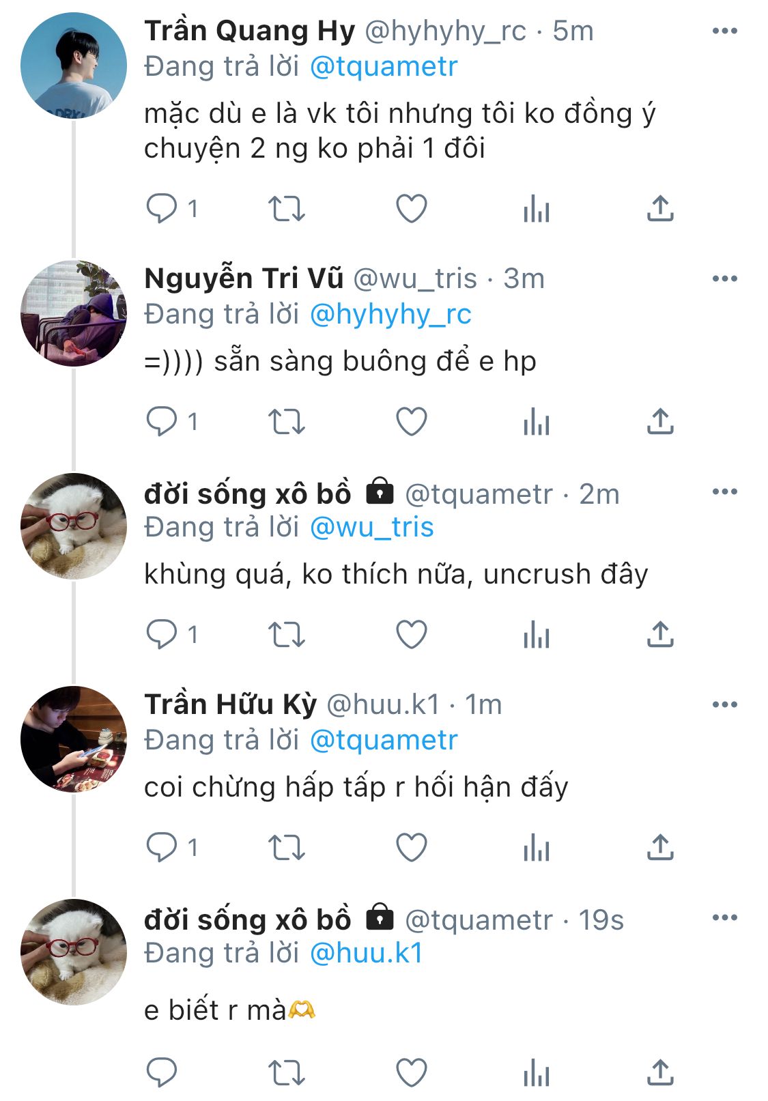The height and width of the screenshot is (1101, 768).
Task: Retweet Trần Quang Hy's reply
Action: tap(286, 209)
